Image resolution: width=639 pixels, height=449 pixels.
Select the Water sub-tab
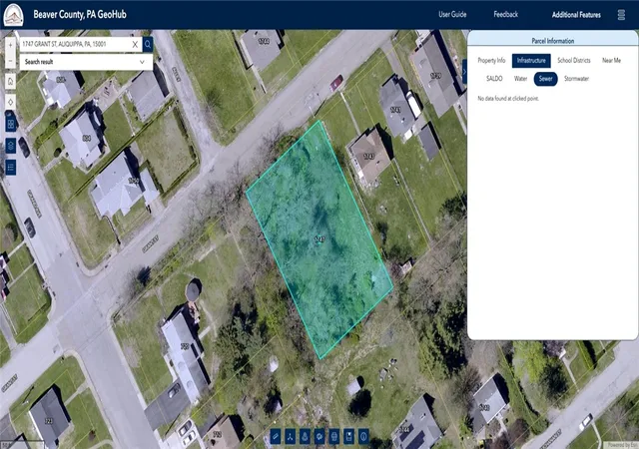(520, 79)
